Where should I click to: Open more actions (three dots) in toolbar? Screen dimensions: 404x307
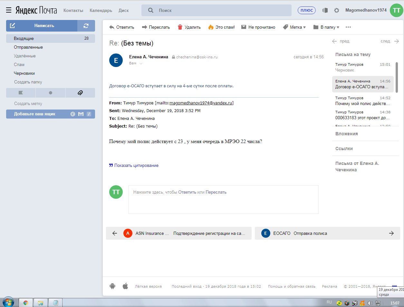[x=348, y=27]
